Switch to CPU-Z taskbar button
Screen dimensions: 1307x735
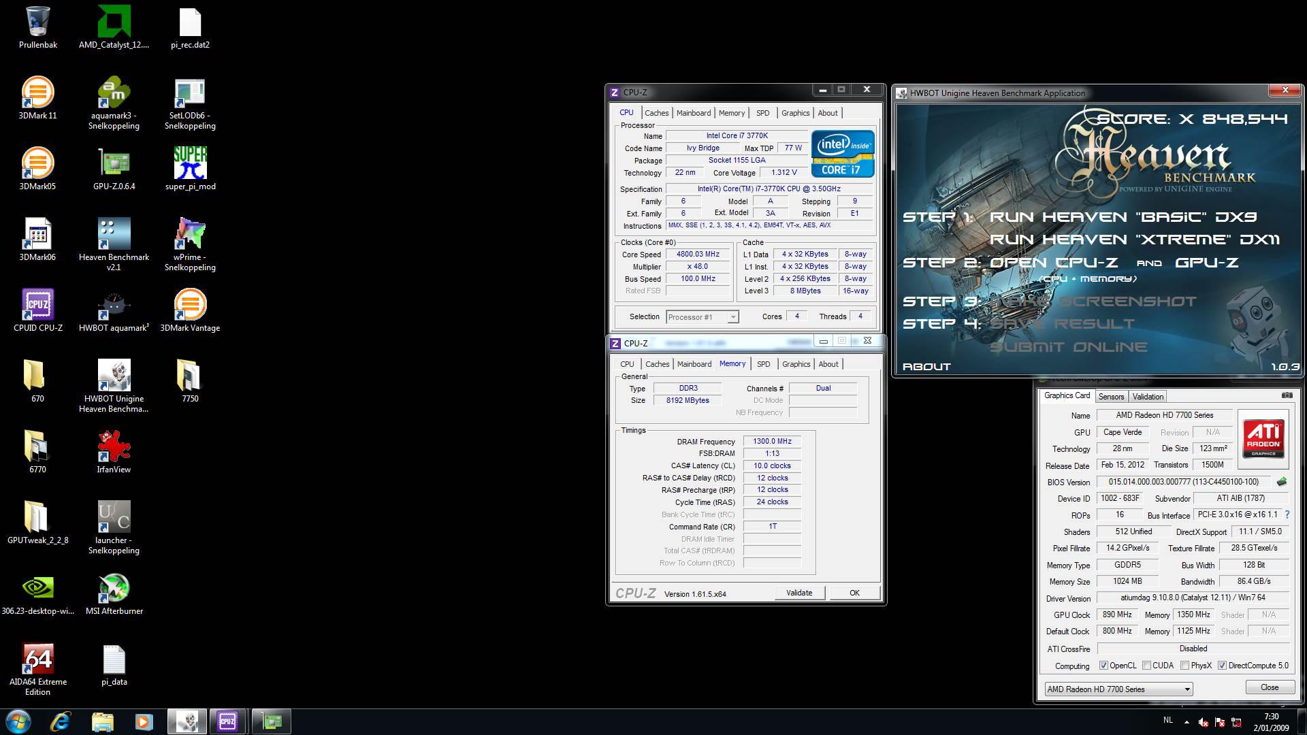pos(227,721)
